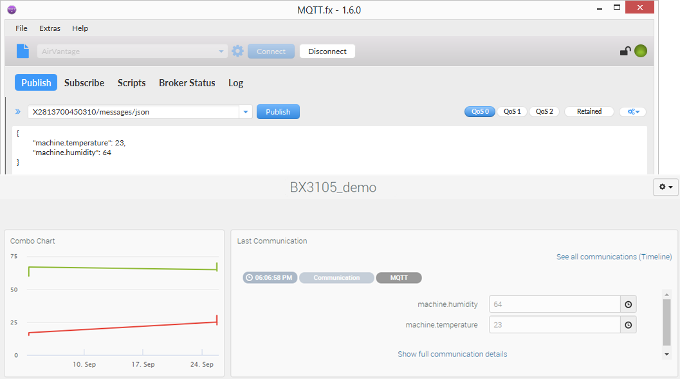680x379 pixels.
Task: Switch to the Broker Status tab
Action: (187, 82)
